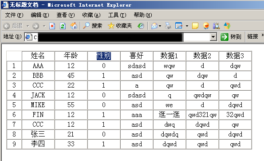Click the Edit page icon
Image resolution: width=264 pixels, height=161 pixels.
click(x=179, y=26)
